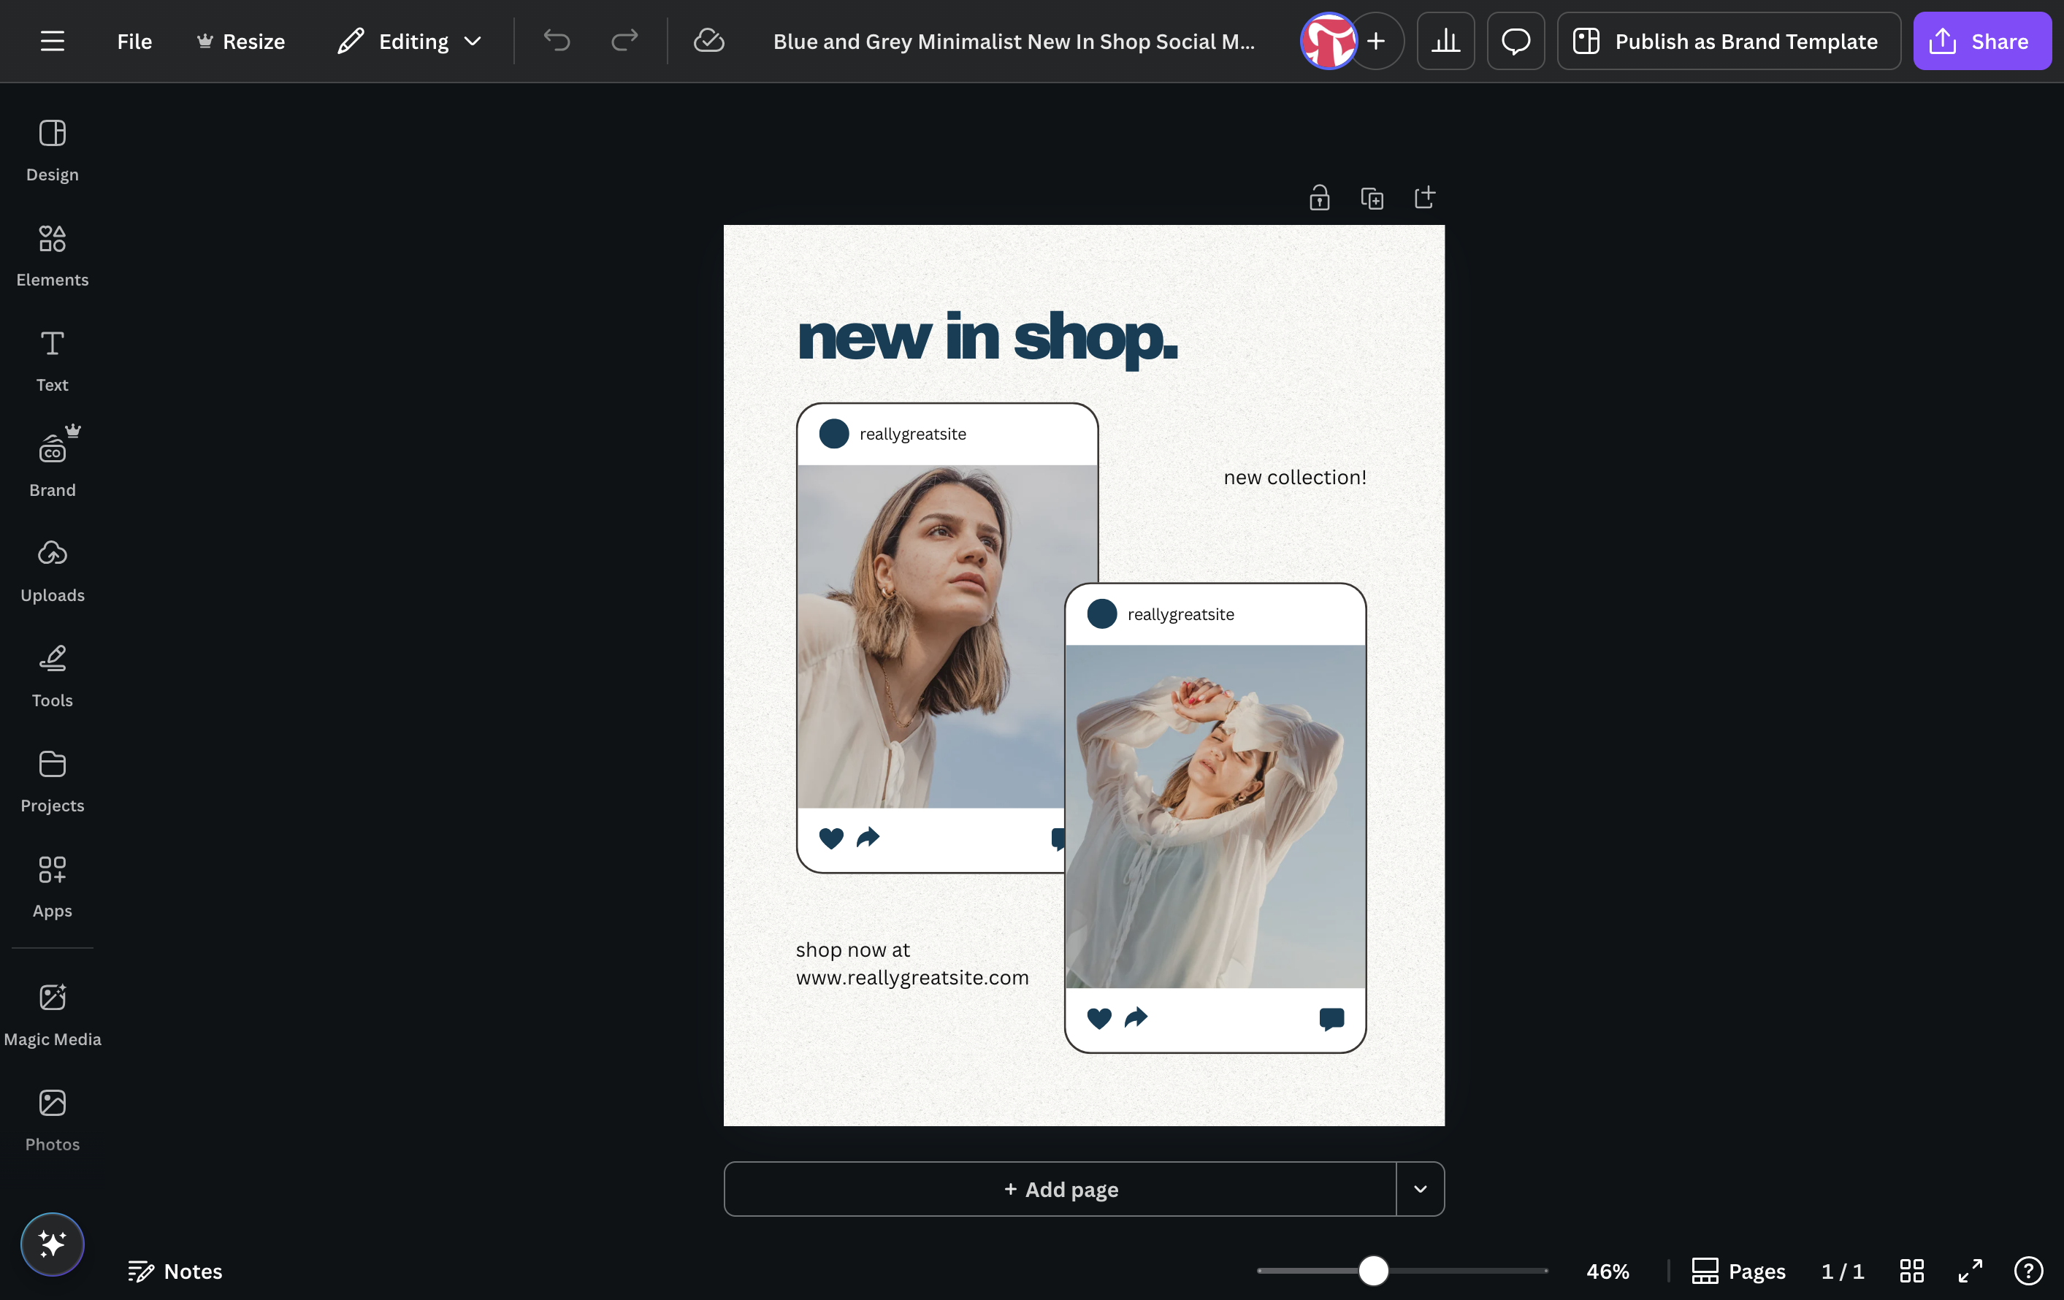This screenshot has width=2064, height=1300.
Task: Duplicate the page
Action: pos(1372,198)
